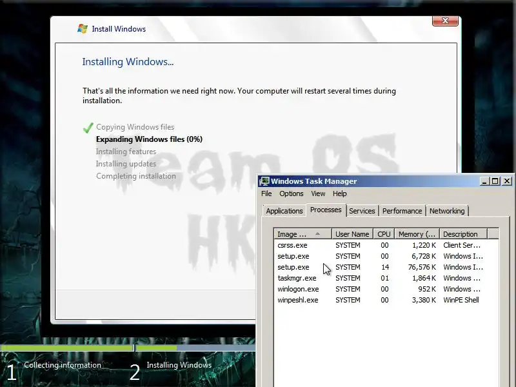The width and height of the screenshot is (516, 387).
Task: Click the Copying Windows files step
Action: click(135, 127)
